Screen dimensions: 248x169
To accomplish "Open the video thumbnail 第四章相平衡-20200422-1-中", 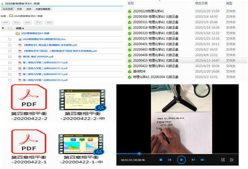I will point(81,144).
